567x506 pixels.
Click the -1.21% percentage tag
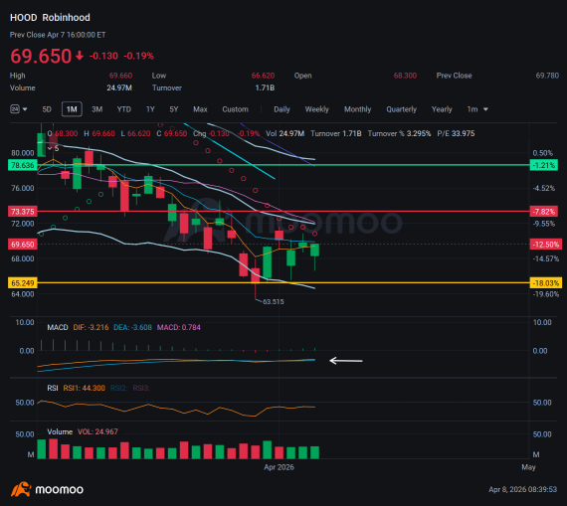[x=544, y=165]
